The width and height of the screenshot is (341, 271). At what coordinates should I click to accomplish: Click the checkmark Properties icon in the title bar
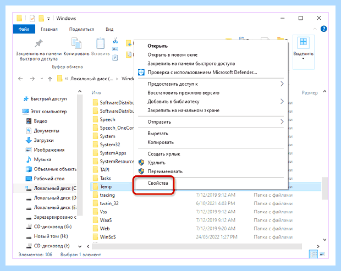pos(32,18)
